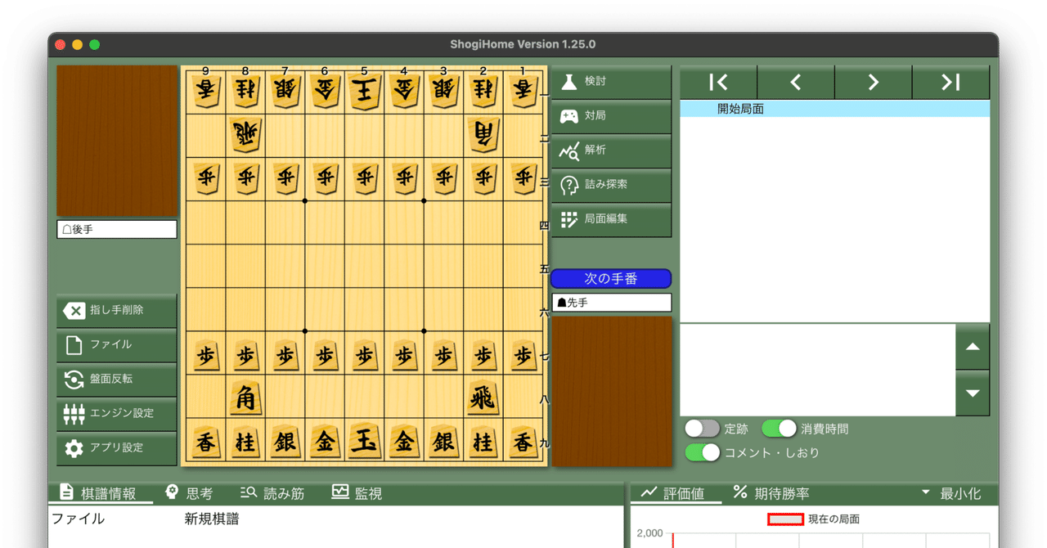This screenshot has height=548, width=1047.
Task: Launch 詰み探索 mate search
Action: pos(611,186)
